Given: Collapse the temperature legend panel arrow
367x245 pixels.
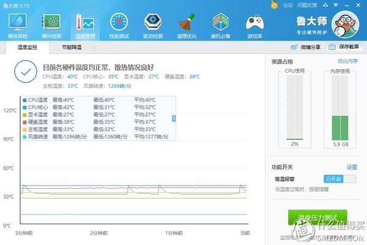Looking at the screenshot, I should (x=174, y=118).
